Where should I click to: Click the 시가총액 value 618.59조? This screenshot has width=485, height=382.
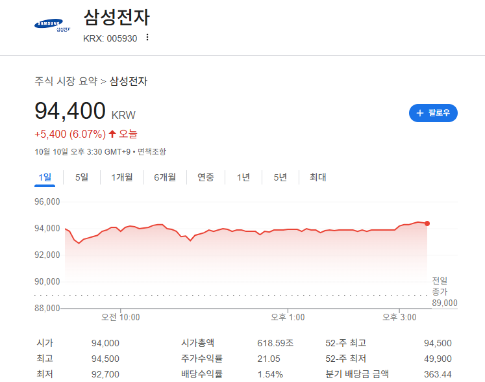click(x=275, y=343)
